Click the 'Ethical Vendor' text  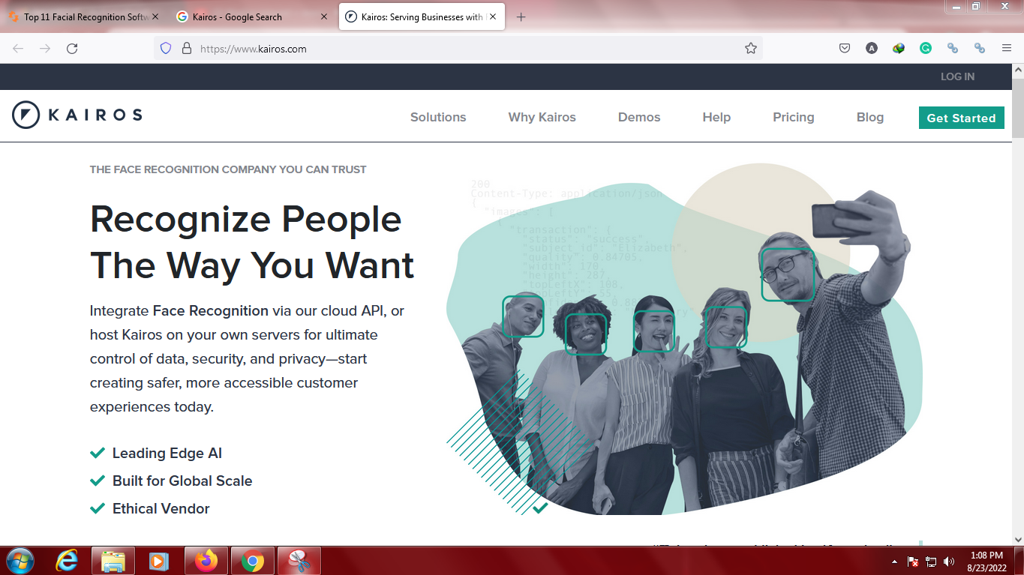coord(161,508)
